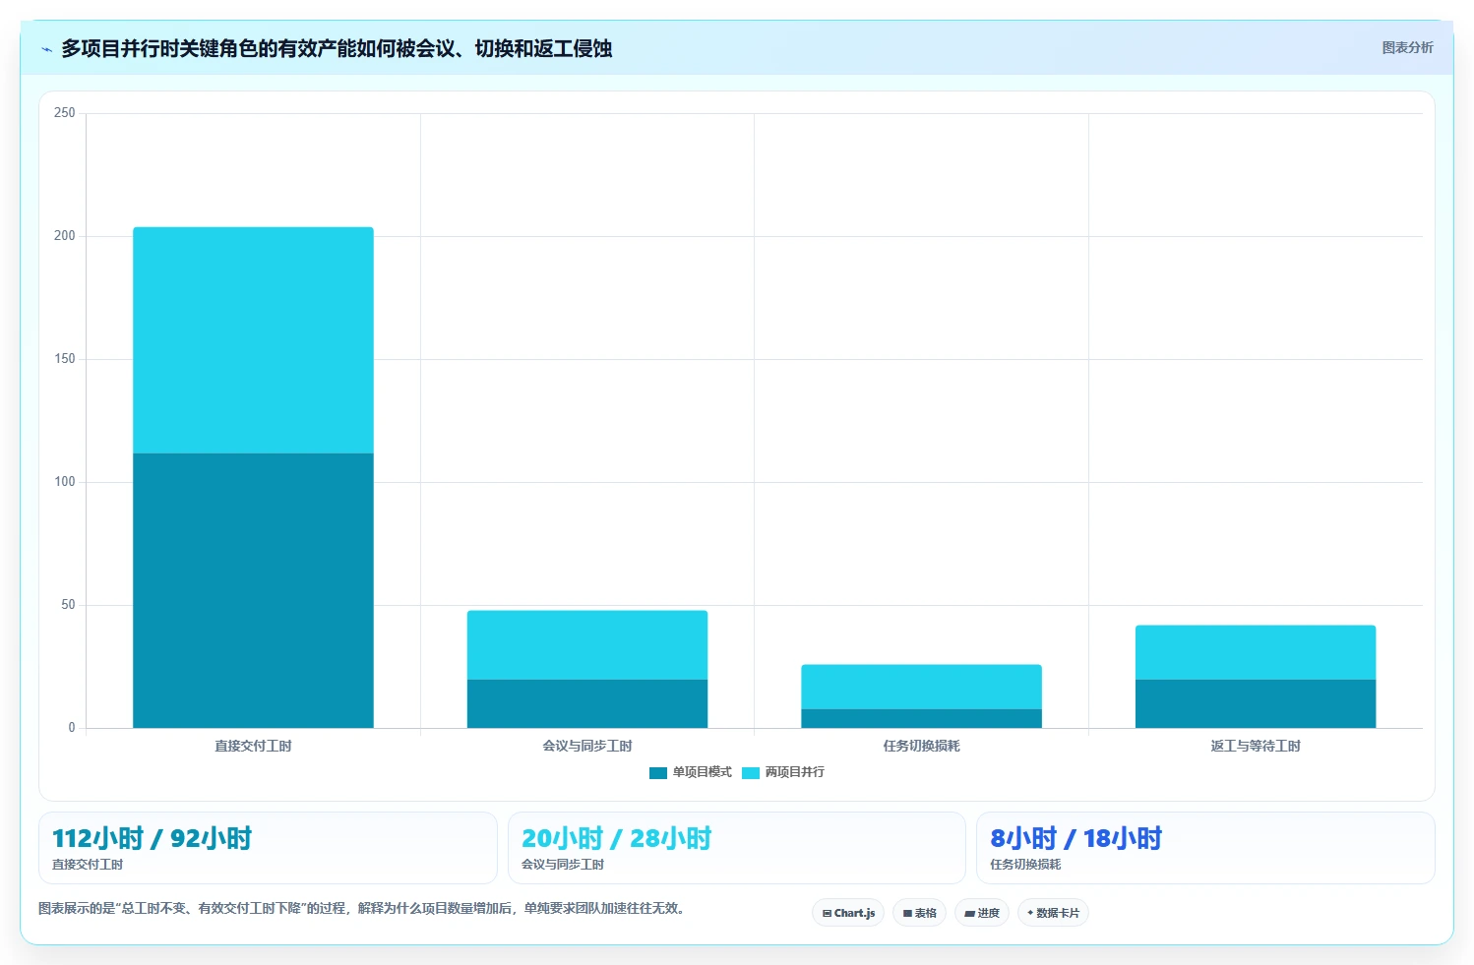Click the 任务切换损耗 x-axis label
The image size is (1474, 965).
click(921, 746)
